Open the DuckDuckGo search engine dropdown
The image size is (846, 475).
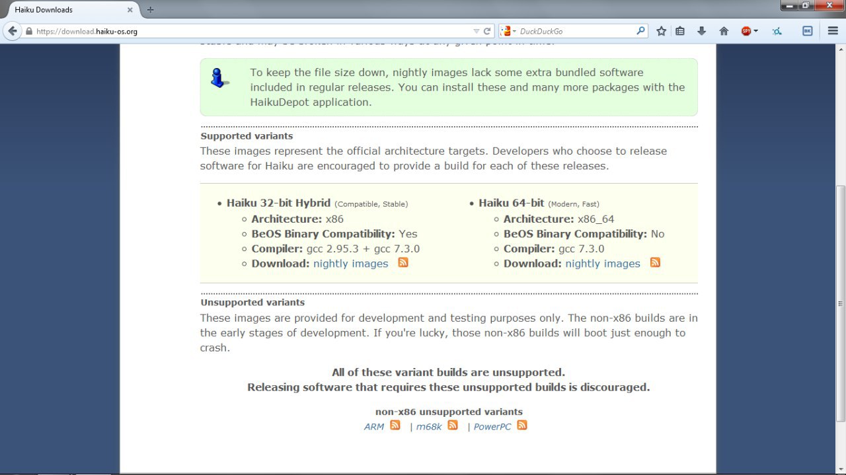point(508,31)
